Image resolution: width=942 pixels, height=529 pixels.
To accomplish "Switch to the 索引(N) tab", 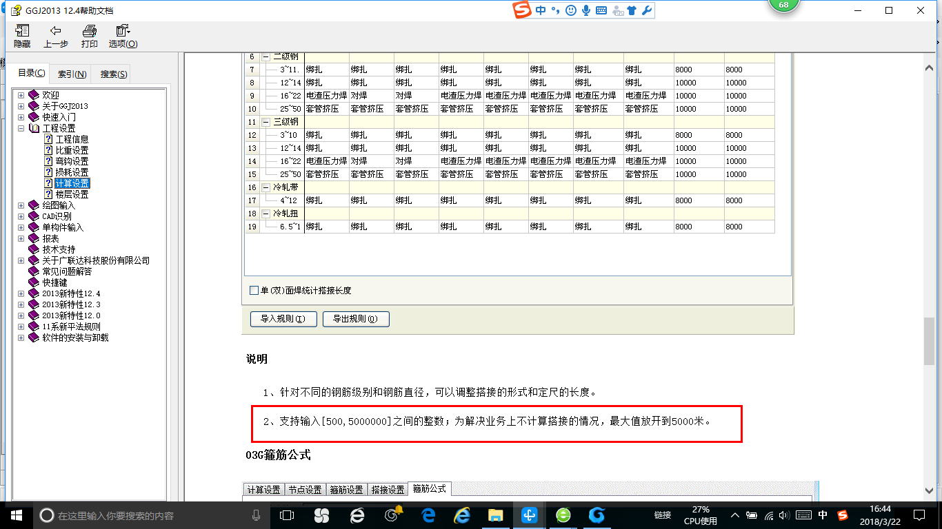I will (72, 74).
